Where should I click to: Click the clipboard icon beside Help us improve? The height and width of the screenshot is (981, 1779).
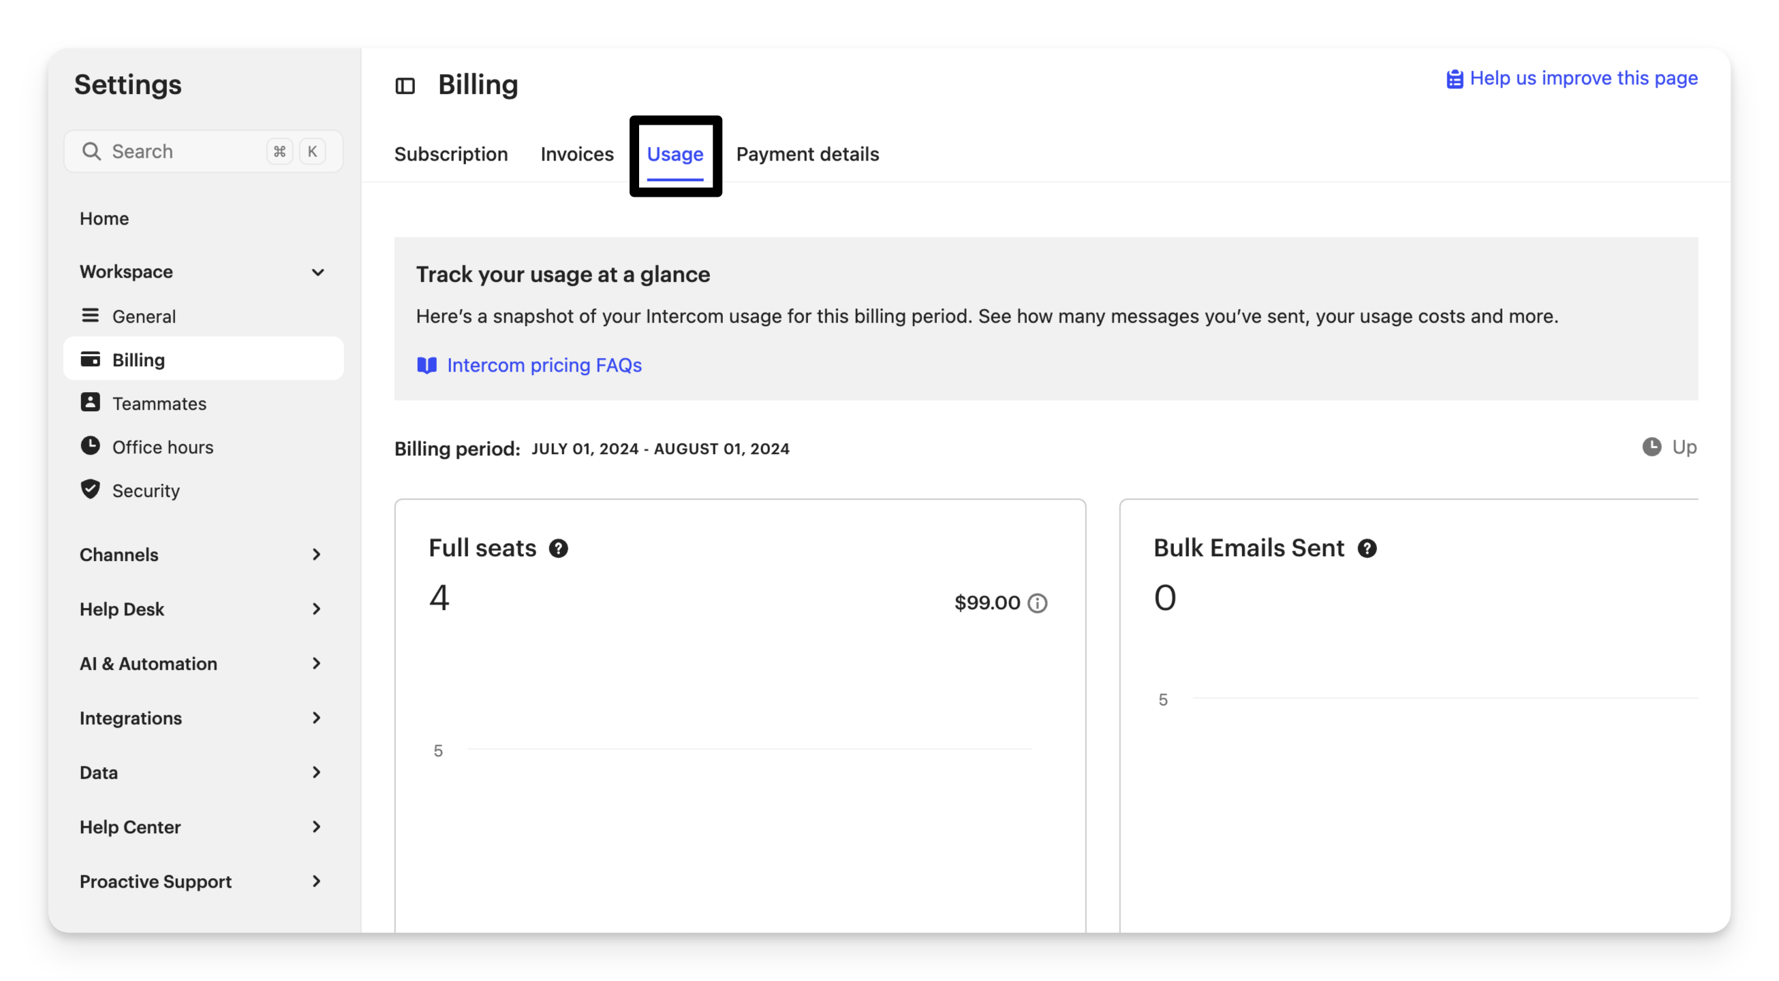(x=1455, y=79)
